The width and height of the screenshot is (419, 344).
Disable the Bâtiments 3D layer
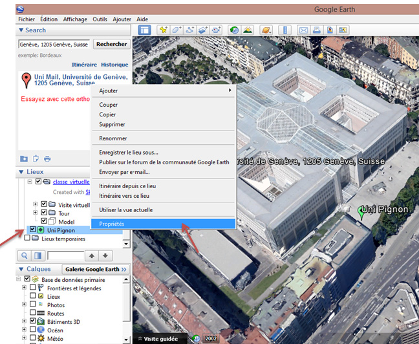coord(33,321)
